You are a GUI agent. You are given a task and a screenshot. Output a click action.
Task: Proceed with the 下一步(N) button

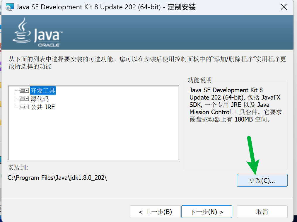point(206,212)
